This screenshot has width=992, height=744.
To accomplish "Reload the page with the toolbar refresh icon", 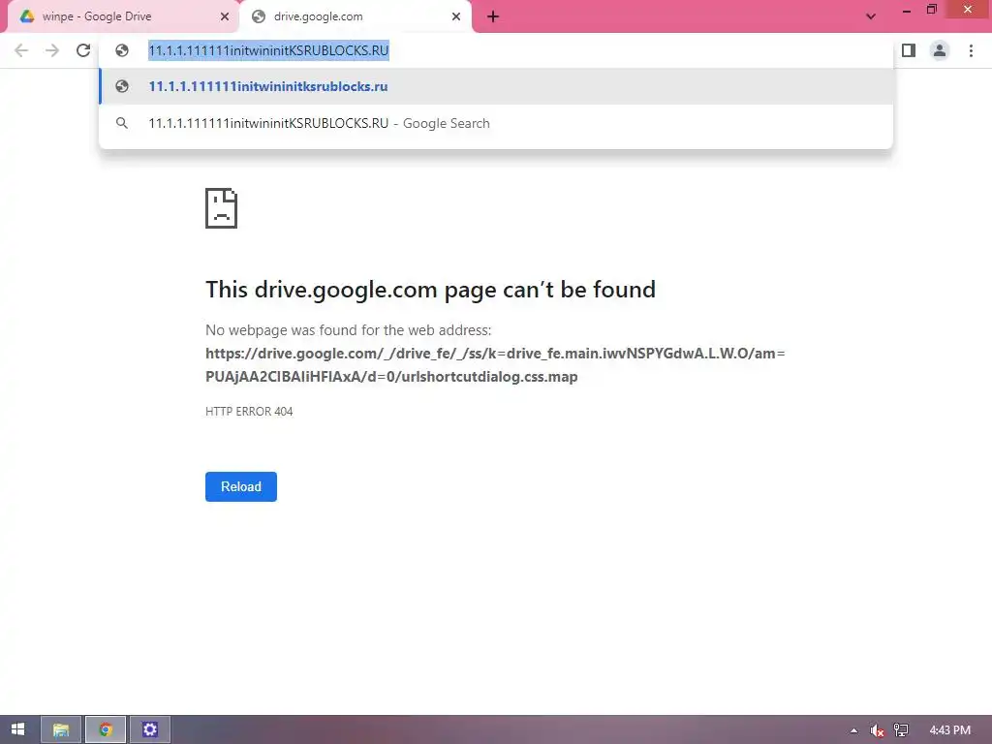I will [x=83, y=50].
